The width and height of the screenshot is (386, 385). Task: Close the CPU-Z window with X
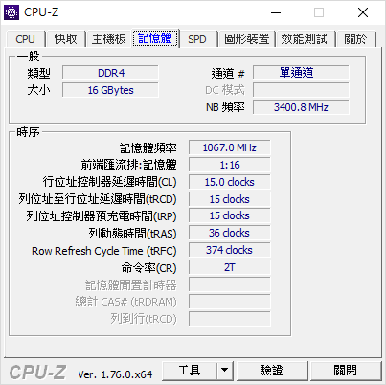(363, 12)
